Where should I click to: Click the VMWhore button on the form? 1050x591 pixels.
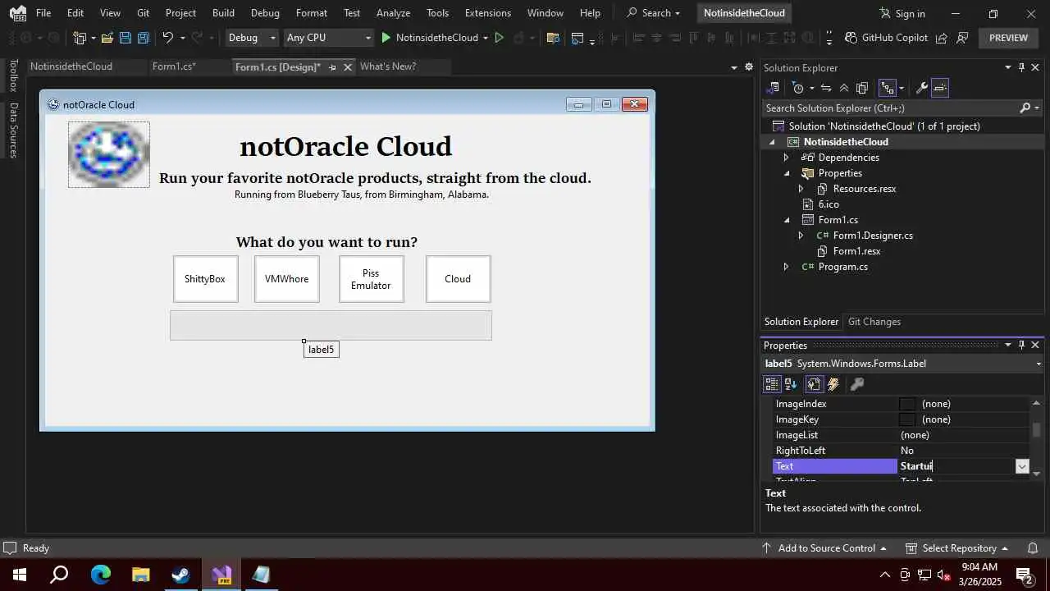coord(287,279)
